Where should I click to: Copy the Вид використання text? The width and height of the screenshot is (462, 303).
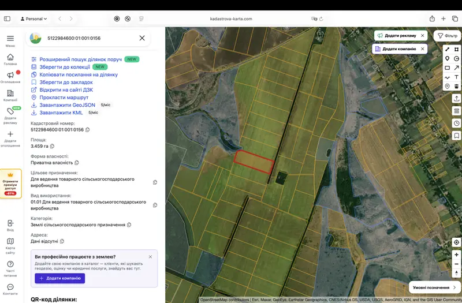pyautogui.click(x=155, y=205)
